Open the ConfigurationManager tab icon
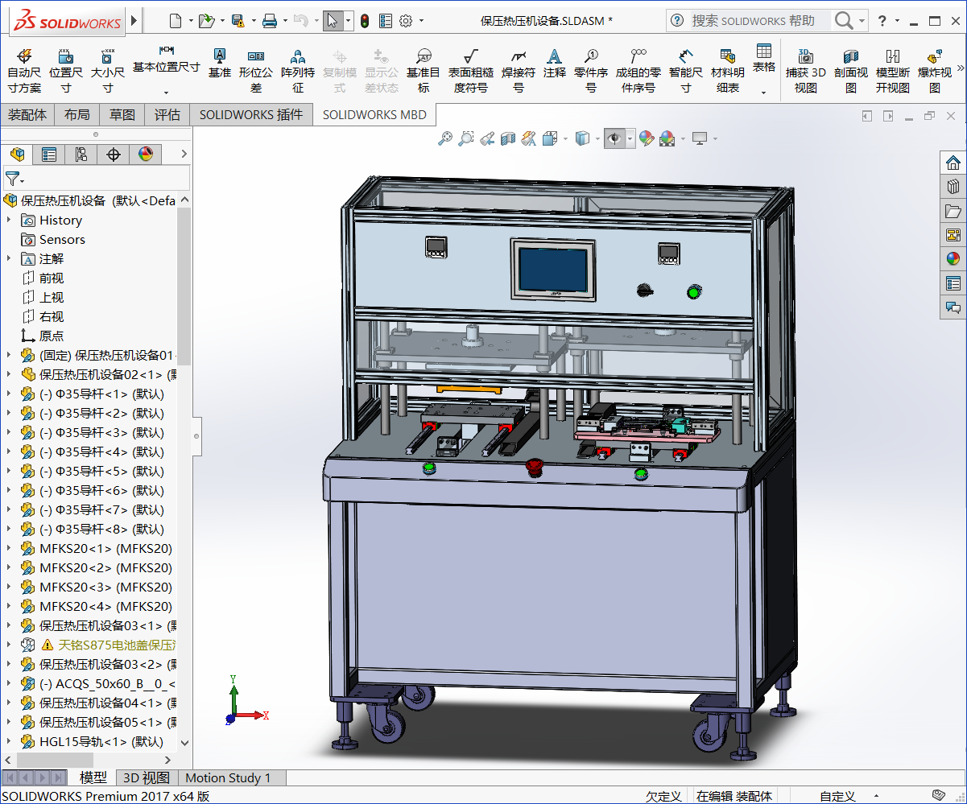 pyautogui.click(x=81, y=154)
